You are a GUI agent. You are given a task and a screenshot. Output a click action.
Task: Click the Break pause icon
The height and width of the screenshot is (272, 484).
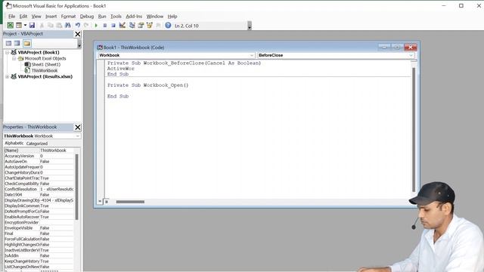click(105, 26)
